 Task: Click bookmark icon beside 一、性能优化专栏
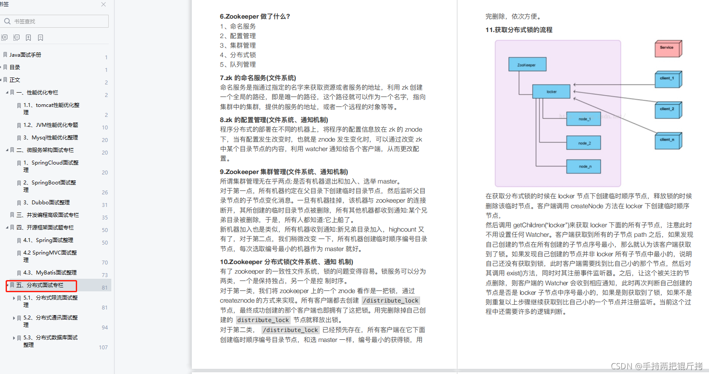tap(12, 92)
